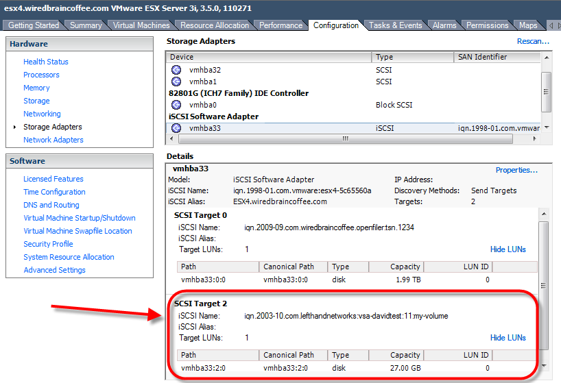Open the Tasks & Events tab
Screen dimensions: 561x383
tap(395, 25)
